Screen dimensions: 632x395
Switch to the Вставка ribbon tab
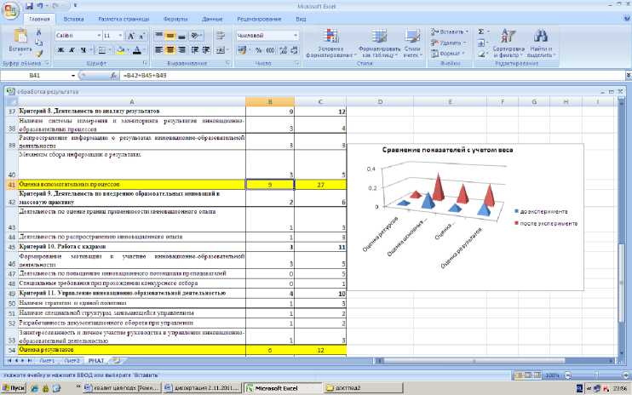pos(73,18)
